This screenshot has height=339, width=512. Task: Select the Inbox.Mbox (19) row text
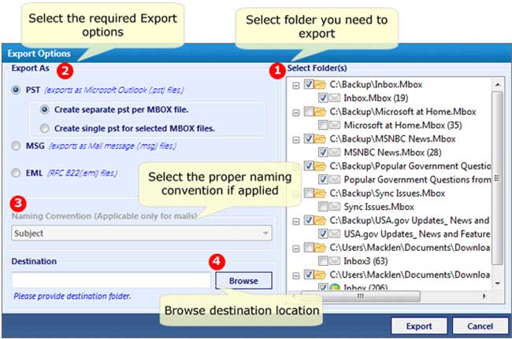point(376,98)
